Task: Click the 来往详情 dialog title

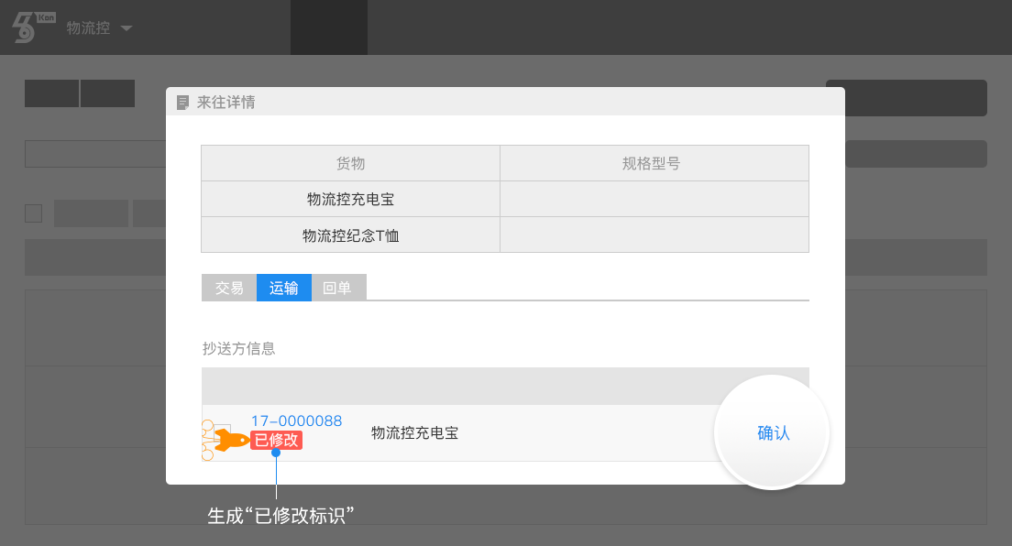Action: tap(225, 103)
